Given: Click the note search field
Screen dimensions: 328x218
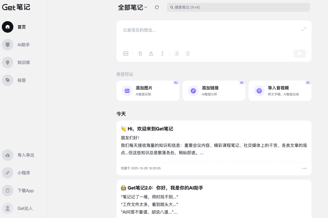Looking at the screenshot, I should click(238, 7).
